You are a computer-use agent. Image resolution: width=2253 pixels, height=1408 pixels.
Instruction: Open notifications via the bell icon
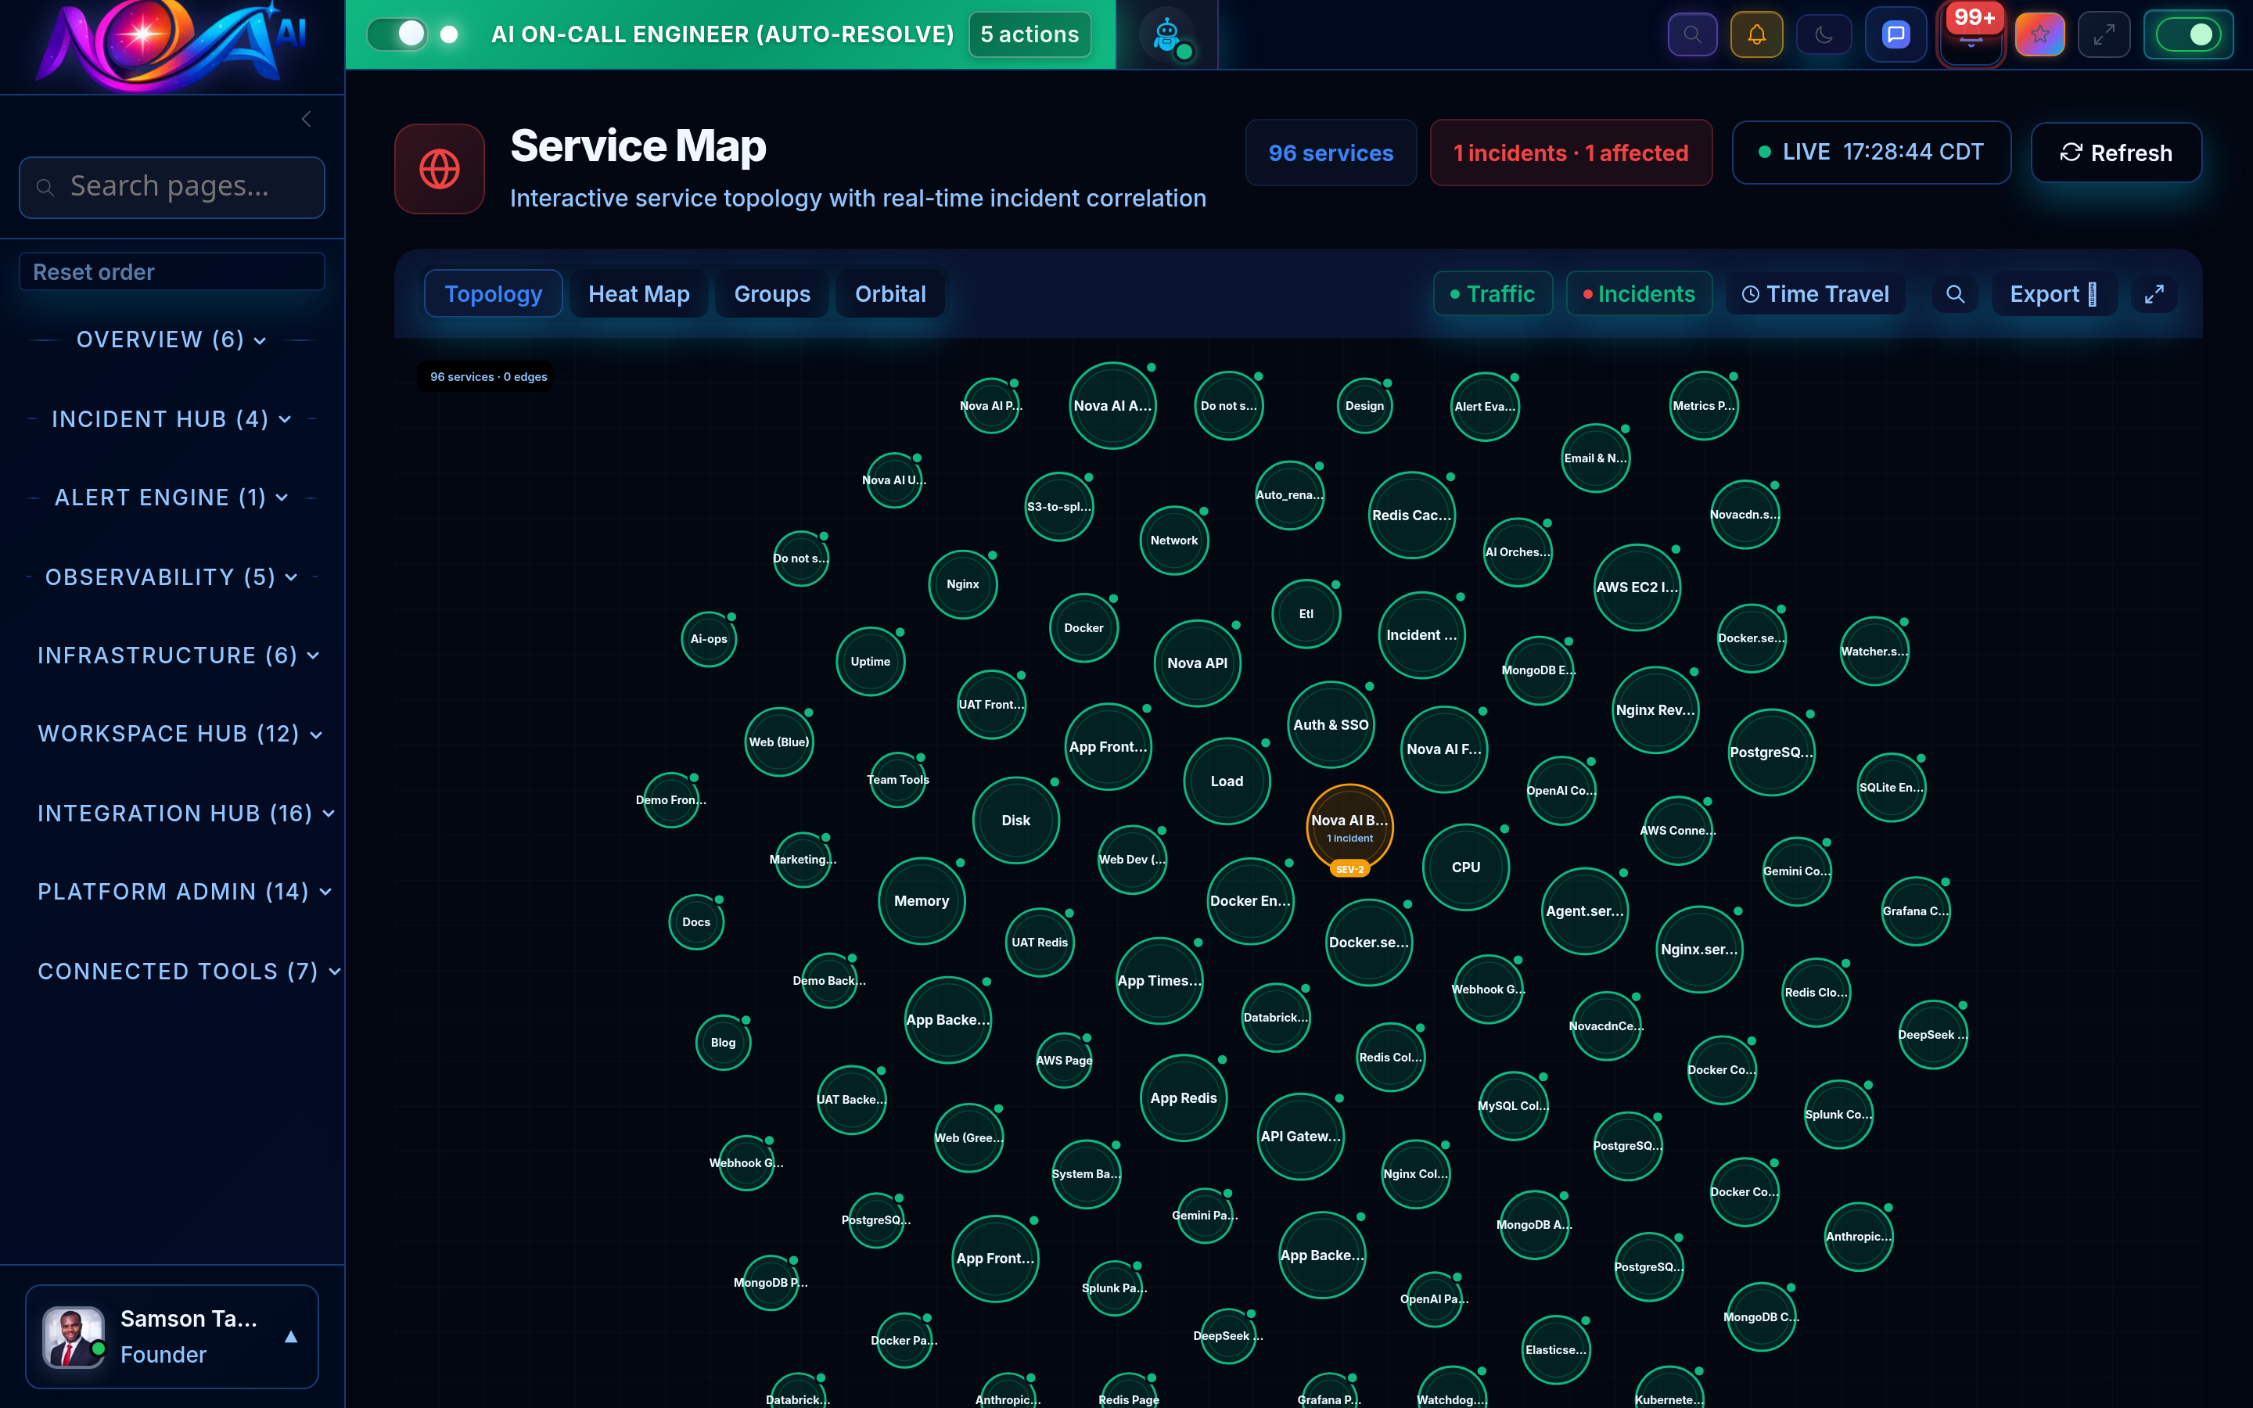[1758, 34]
